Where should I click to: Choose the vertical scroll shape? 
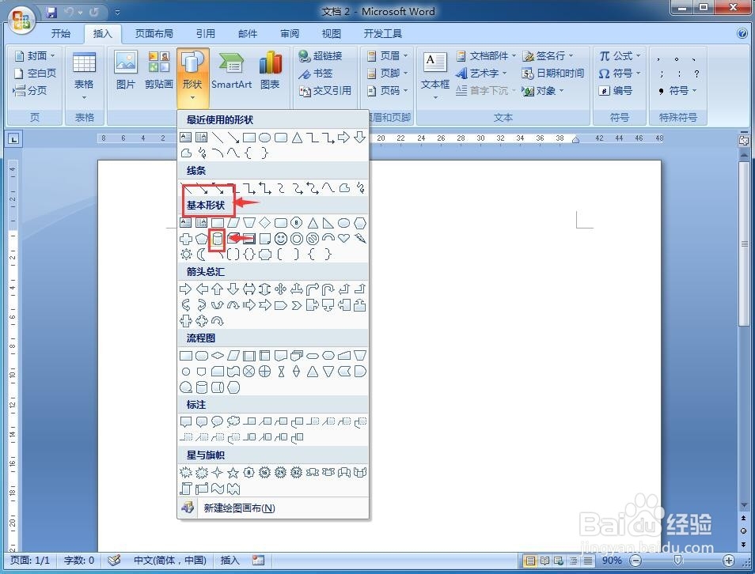186,489
